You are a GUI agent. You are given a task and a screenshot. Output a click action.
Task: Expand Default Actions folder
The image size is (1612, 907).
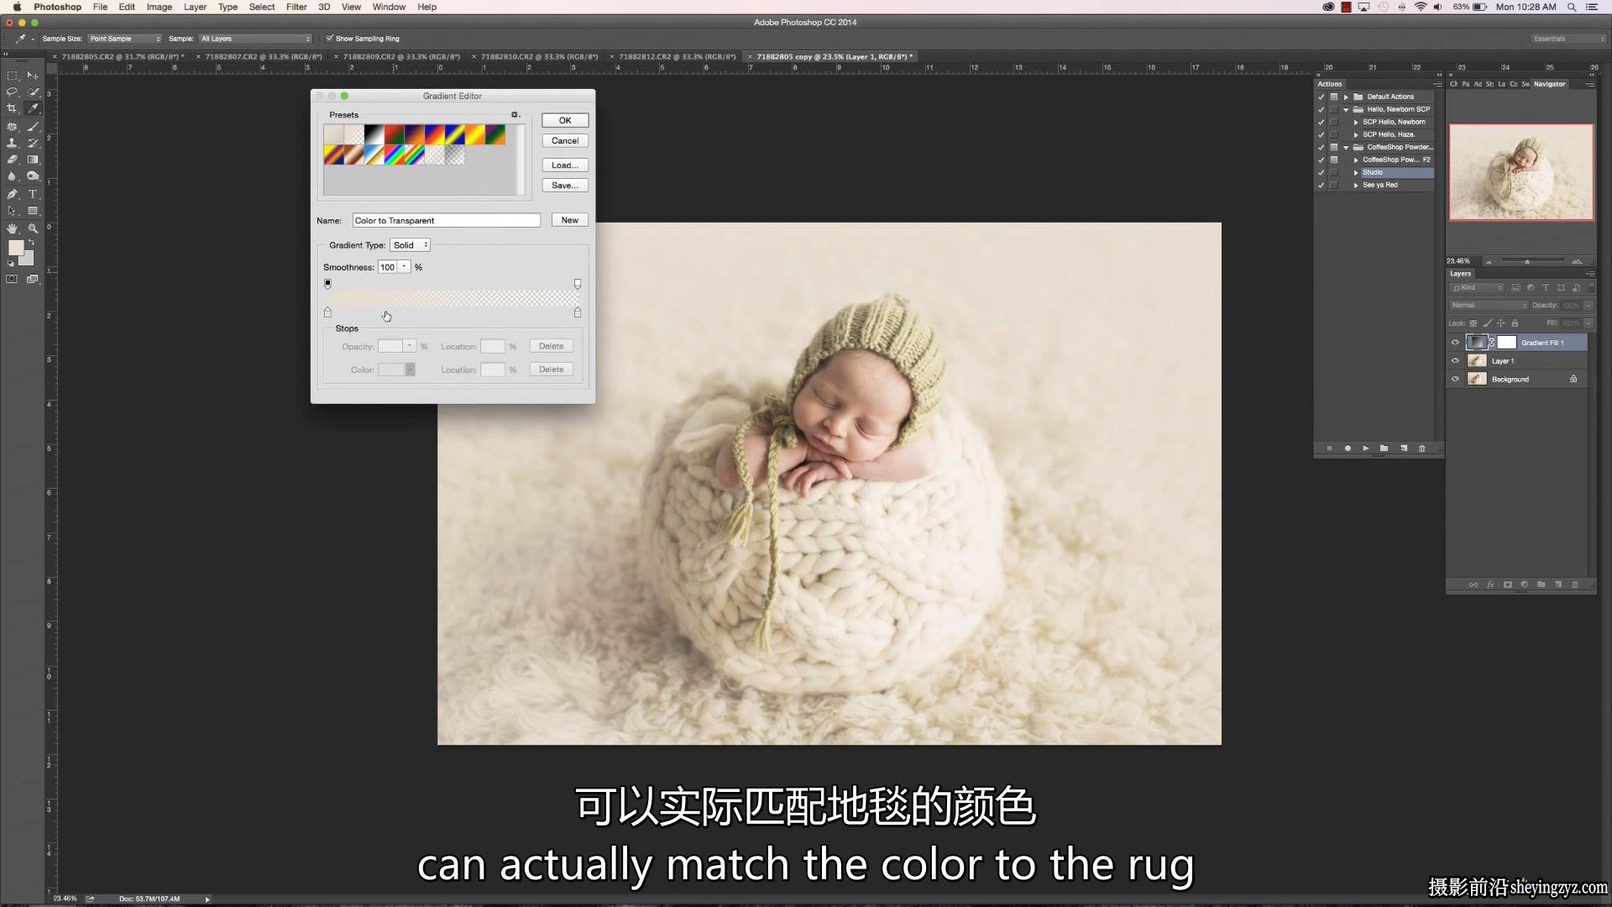tap(1346, 97)
